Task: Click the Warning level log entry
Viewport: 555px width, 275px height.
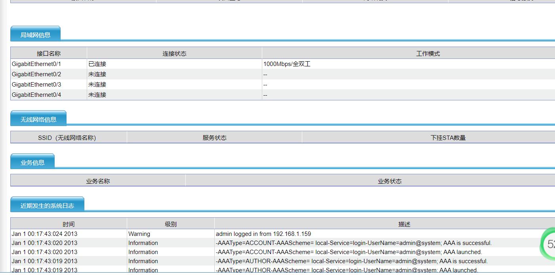Action: [139, 234]
